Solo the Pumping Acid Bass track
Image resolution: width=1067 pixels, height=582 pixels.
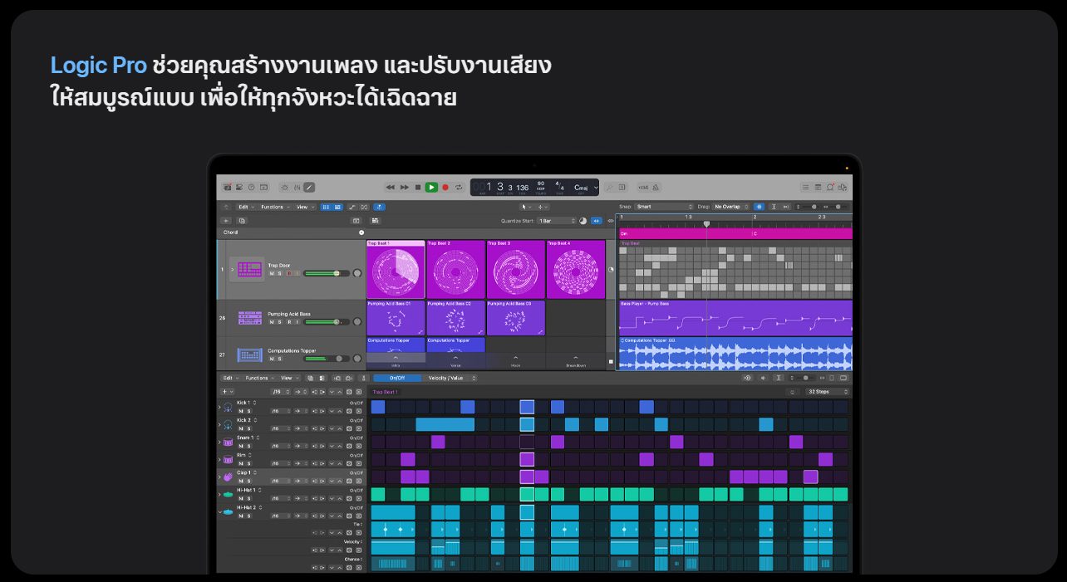click(280, 321)
